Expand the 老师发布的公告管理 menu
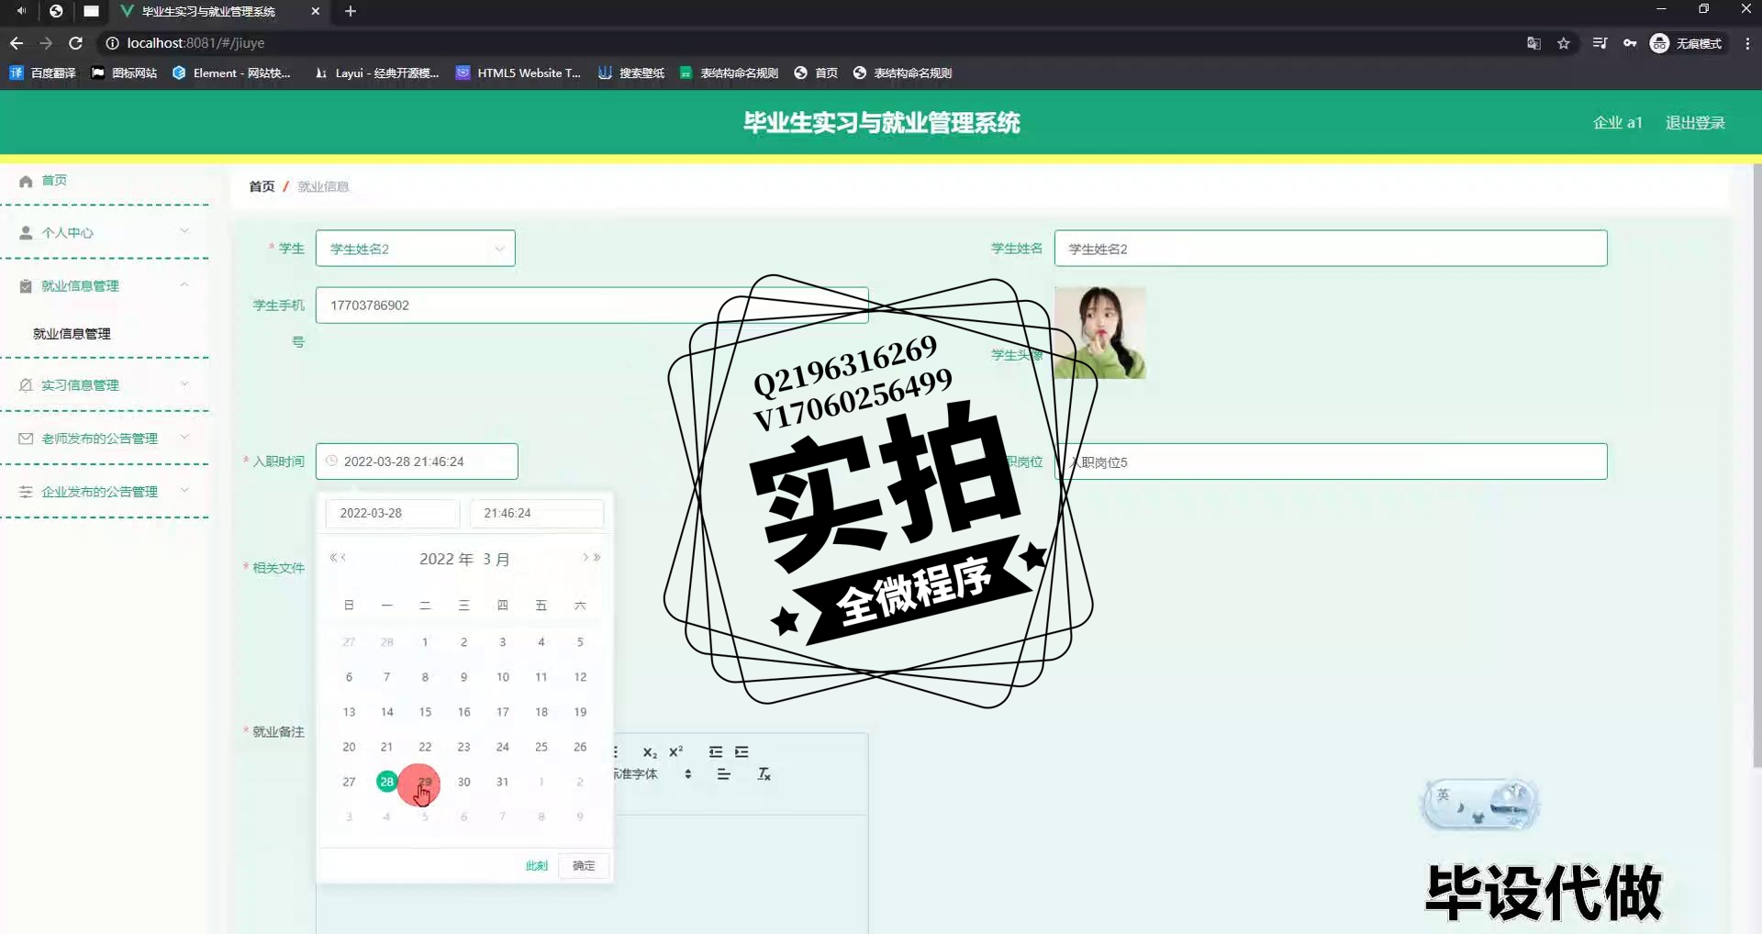Screen dimensions: 1762x934 (105, 438)
